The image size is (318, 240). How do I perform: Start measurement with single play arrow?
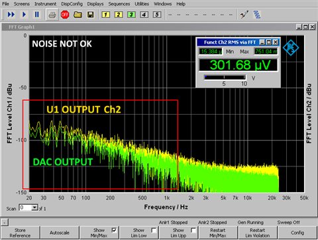(24, 15)
